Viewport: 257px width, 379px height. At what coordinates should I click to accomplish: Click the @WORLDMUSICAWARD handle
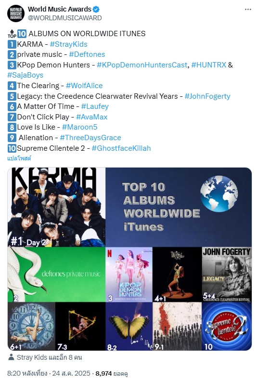(65, 18)
